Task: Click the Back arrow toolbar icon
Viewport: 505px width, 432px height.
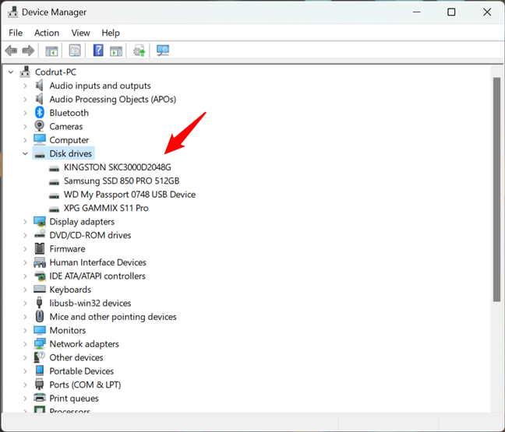Action: 11,51
